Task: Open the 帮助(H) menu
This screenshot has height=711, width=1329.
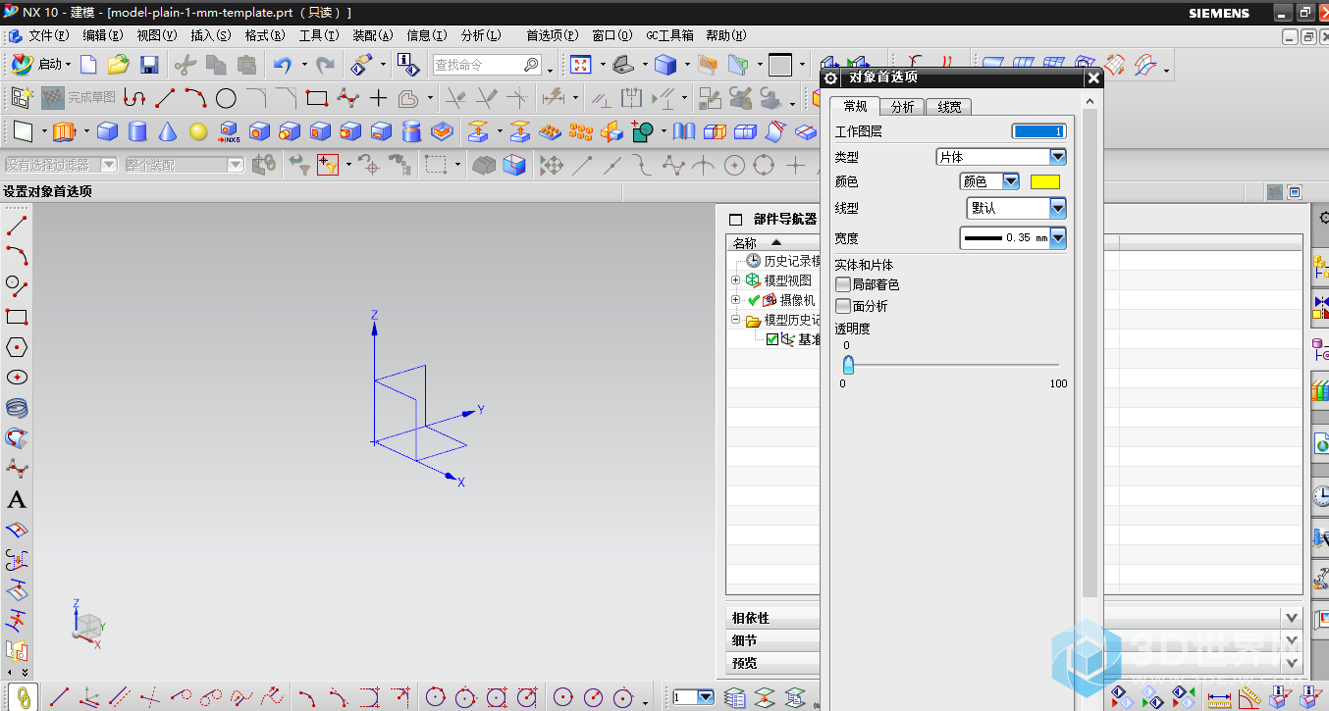Action: [726, 35]
